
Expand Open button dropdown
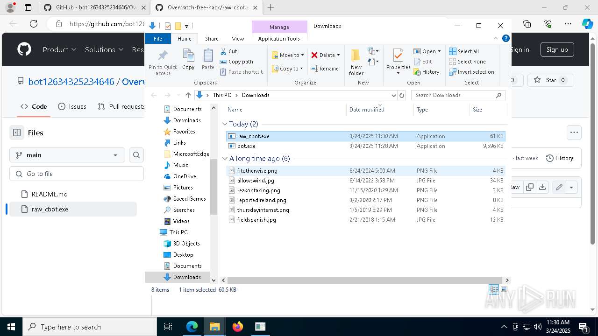click(439, 51)
